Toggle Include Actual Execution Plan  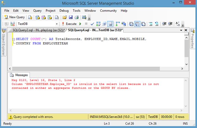point(118,24)
